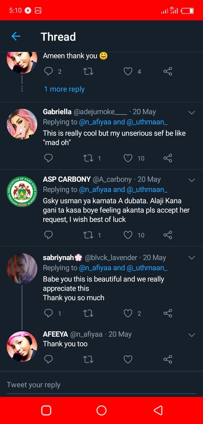Image resolution: width=203 pixels, height=424 pixels.
Task: Expand options chevron on sabriynah's tweet
Action: point(192,258)
